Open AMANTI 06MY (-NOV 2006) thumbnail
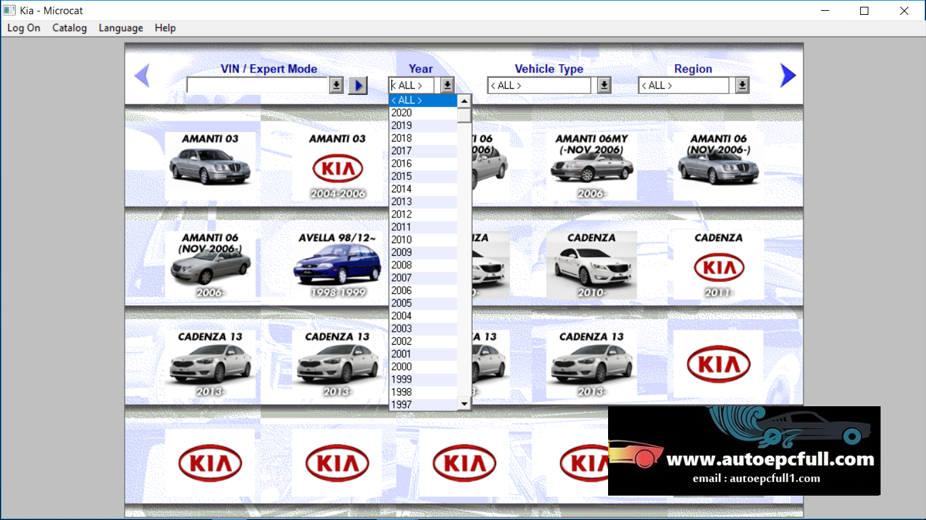926x520 pixels. (591, 166)
